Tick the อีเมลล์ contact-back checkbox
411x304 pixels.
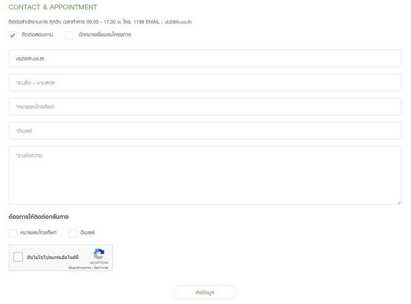click(x=73, y=233)
